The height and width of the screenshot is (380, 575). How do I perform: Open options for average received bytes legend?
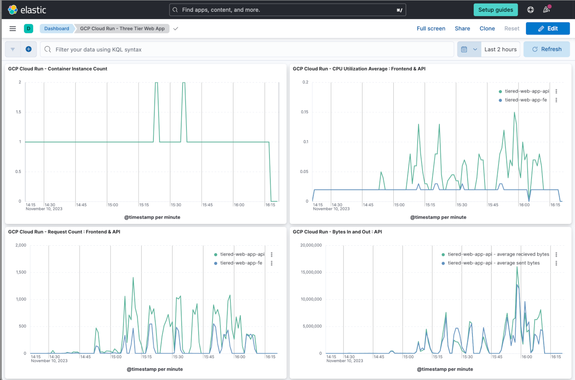(x=556, y=254)
